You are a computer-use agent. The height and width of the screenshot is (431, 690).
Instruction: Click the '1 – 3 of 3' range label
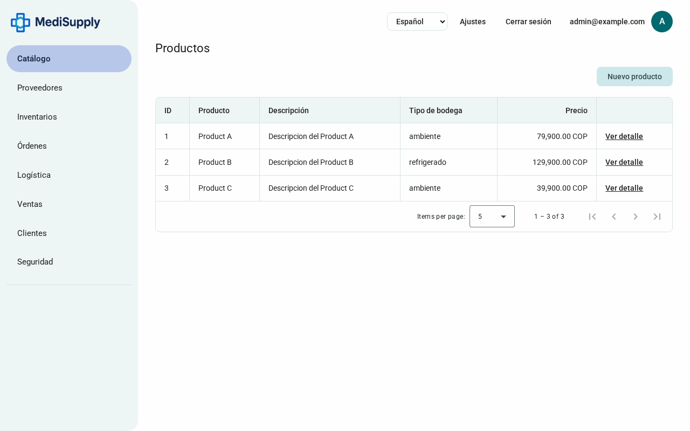tap(549, 217)
